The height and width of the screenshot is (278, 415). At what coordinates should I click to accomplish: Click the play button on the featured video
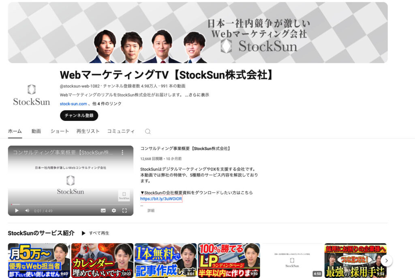pos(16,211)
